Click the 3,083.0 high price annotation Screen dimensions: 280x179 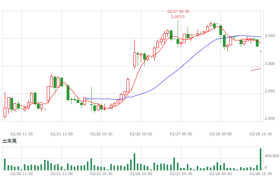coord(178,17)
